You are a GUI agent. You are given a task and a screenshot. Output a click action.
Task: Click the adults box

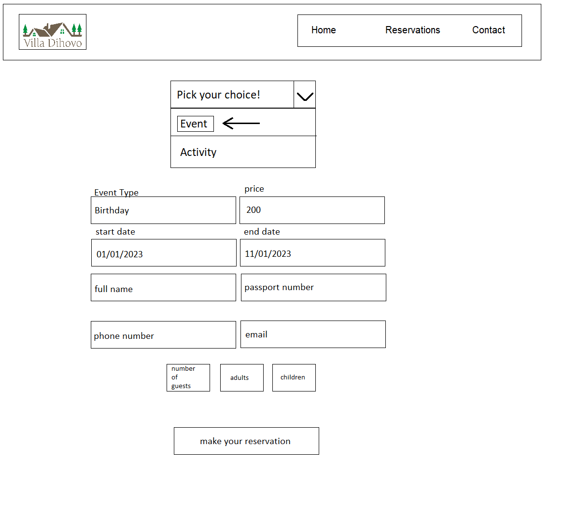click(242, 378)
